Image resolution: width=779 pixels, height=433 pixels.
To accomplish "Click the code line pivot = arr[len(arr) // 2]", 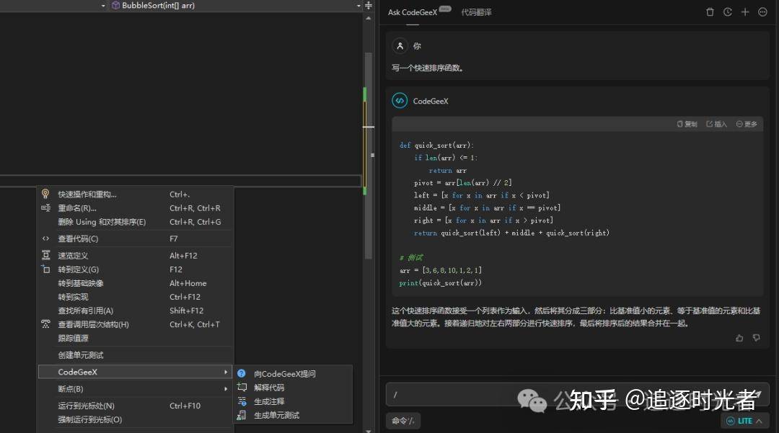I will (x=462, y=182).
